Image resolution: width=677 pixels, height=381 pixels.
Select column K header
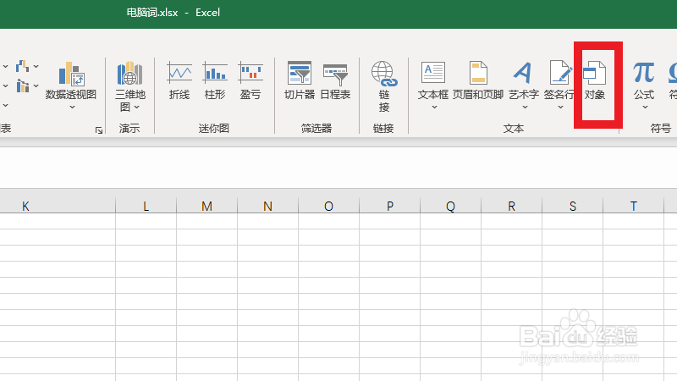[26, 206]
